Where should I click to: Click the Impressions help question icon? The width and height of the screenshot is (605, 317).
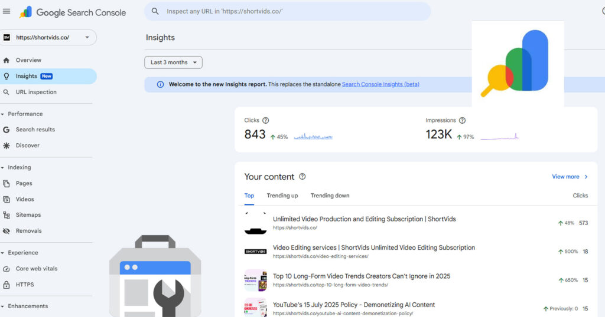462,120
